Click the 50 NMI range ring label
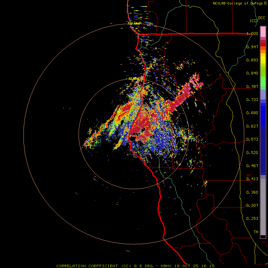This screenshot has height=268, width=268. pyautogui.click(x=134, y=79)
